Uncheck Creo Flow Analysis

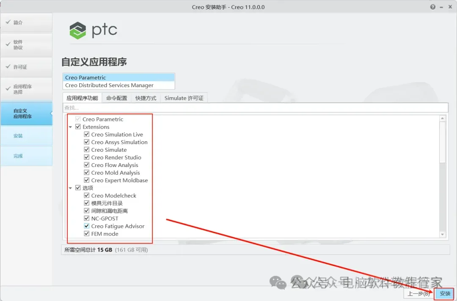[87, 165]
